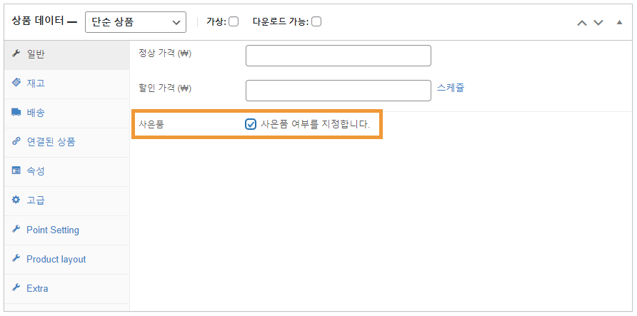Click the truck icon beside 배송
Image resolution: width=637 pixels, height=316 pixels.
pos(16,113)
